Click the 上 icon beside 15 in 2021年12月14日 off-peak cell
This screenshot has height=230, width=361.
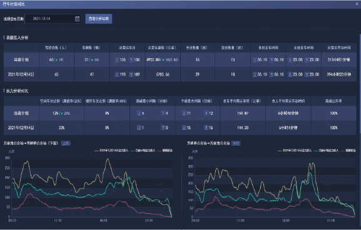point(184,127)
